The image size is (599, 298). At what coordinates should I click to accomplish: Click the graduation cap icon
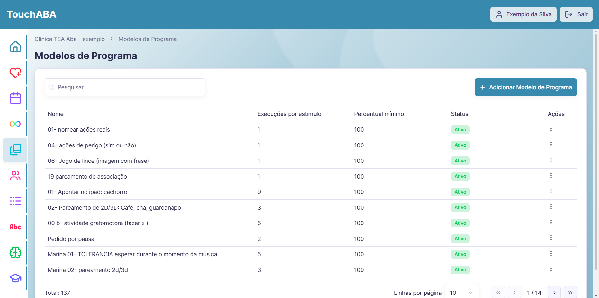15,278
